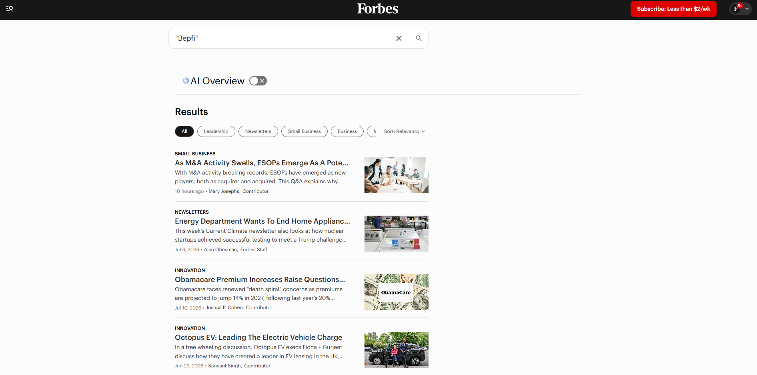Click the Results heading
The width and height of the screenshot is (757, 375).
click(x=191, y=112)
